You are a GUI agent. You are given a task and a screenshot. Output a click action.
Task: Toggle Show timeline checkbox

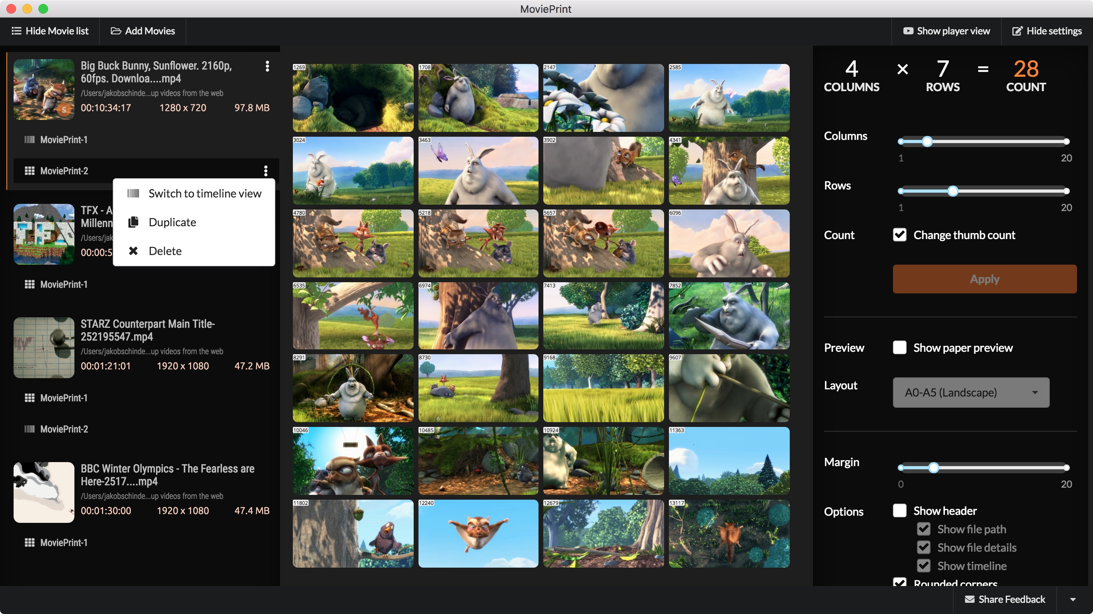924,566
